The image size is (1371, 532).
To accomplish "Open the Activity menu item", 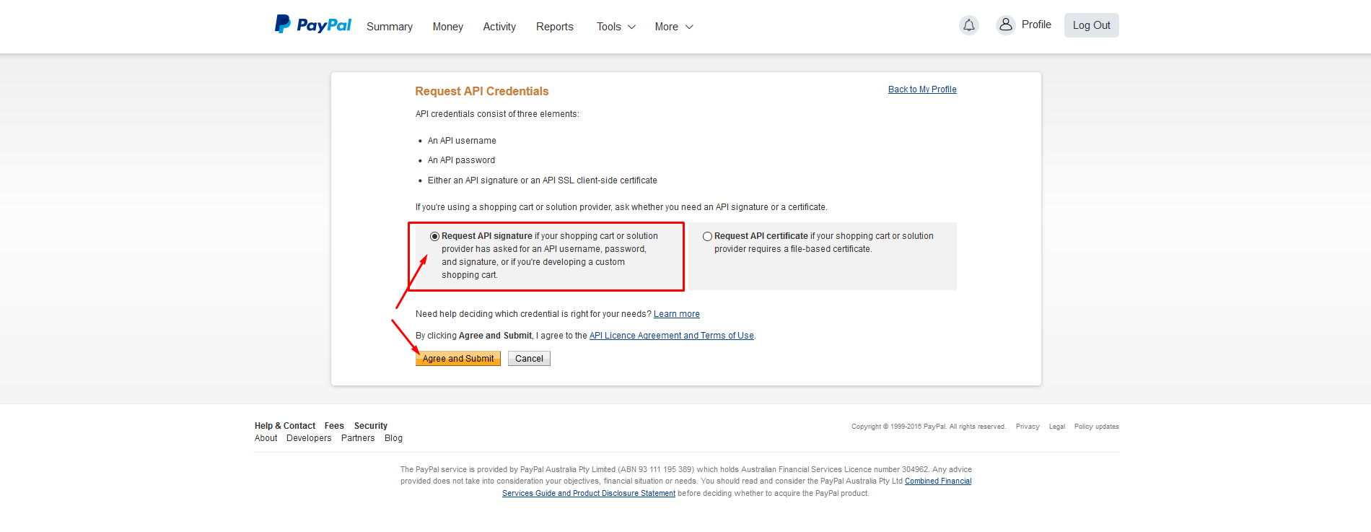I will point(499,27).
